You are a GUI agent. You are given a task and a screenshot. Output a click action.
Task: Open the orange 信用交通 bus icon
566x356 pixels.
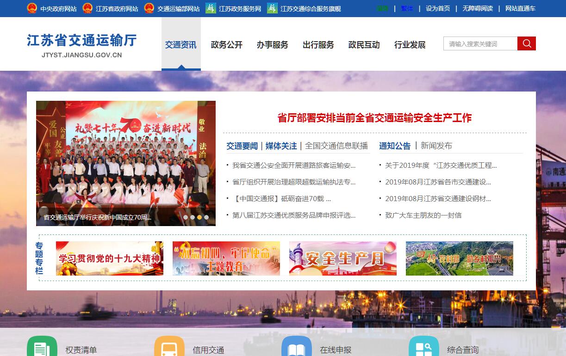(x=169, y=348)
